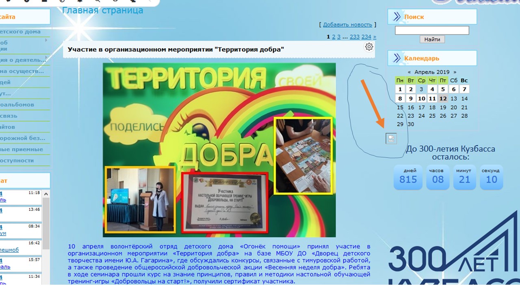The image size is (520, 292).
Task: Open the «ные приемные» sidebar menu item
Action: (x=22, y=149)
